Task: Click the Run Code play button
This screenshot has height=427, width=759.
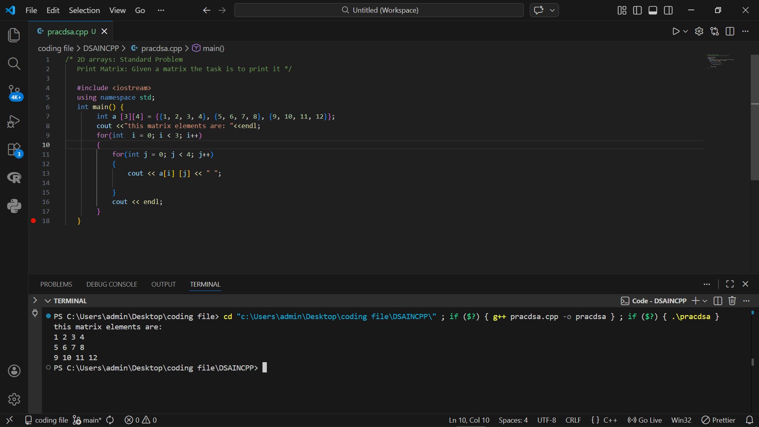Action: click(x=676, y=32)
